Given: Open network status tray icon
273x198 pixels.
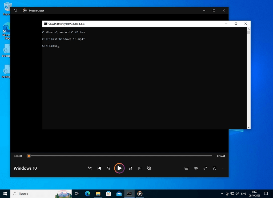Looking at the screenshot, I should pyautogui.click(x=232, y=194).
